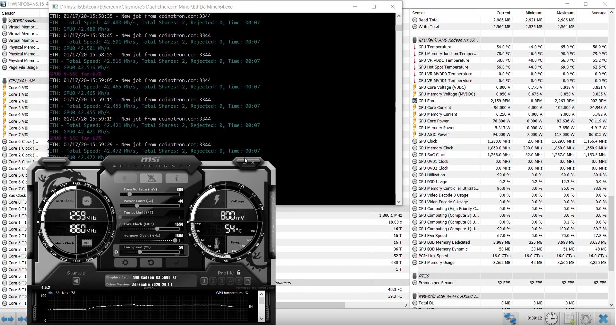The width and height of the screenshot is (616, 325).
Task: Click the Read Total sensor row icon
Action: click(415, 20)
